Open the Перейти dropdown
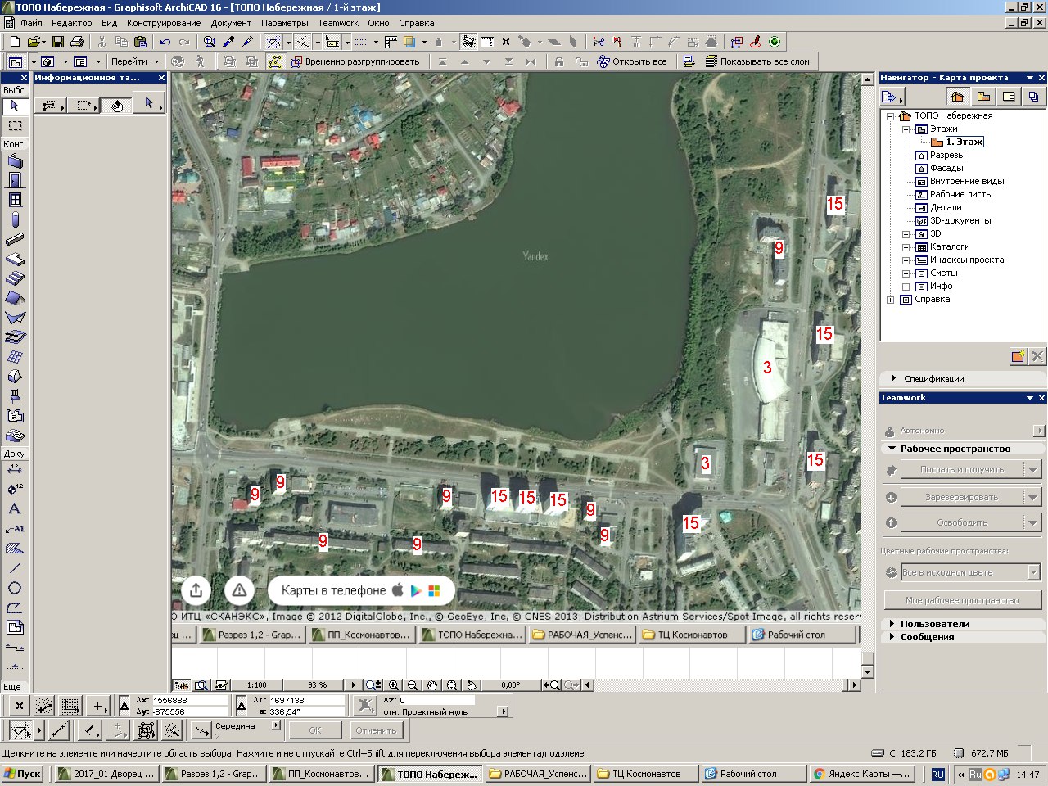This screenshot has width=1048, height=786. pos(134,61)
